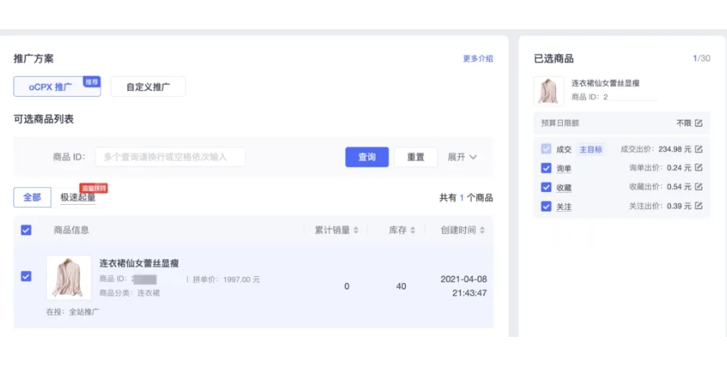Edit the 关注出价 bid pencil icon
This screenshot has width=727, height=383.
click(x=699, y=206)
